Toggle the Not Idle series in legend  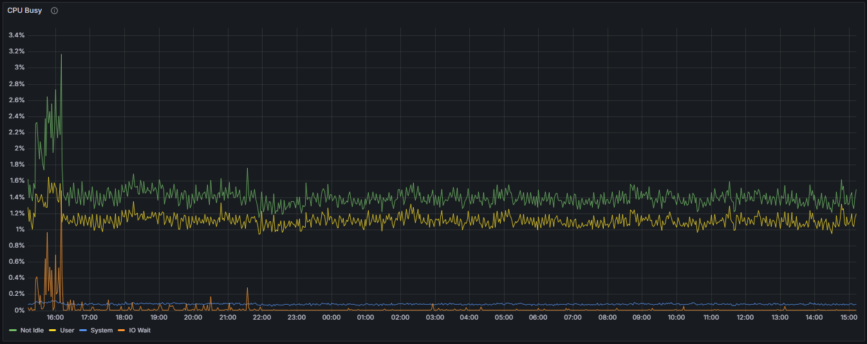(x=32, y=330)
